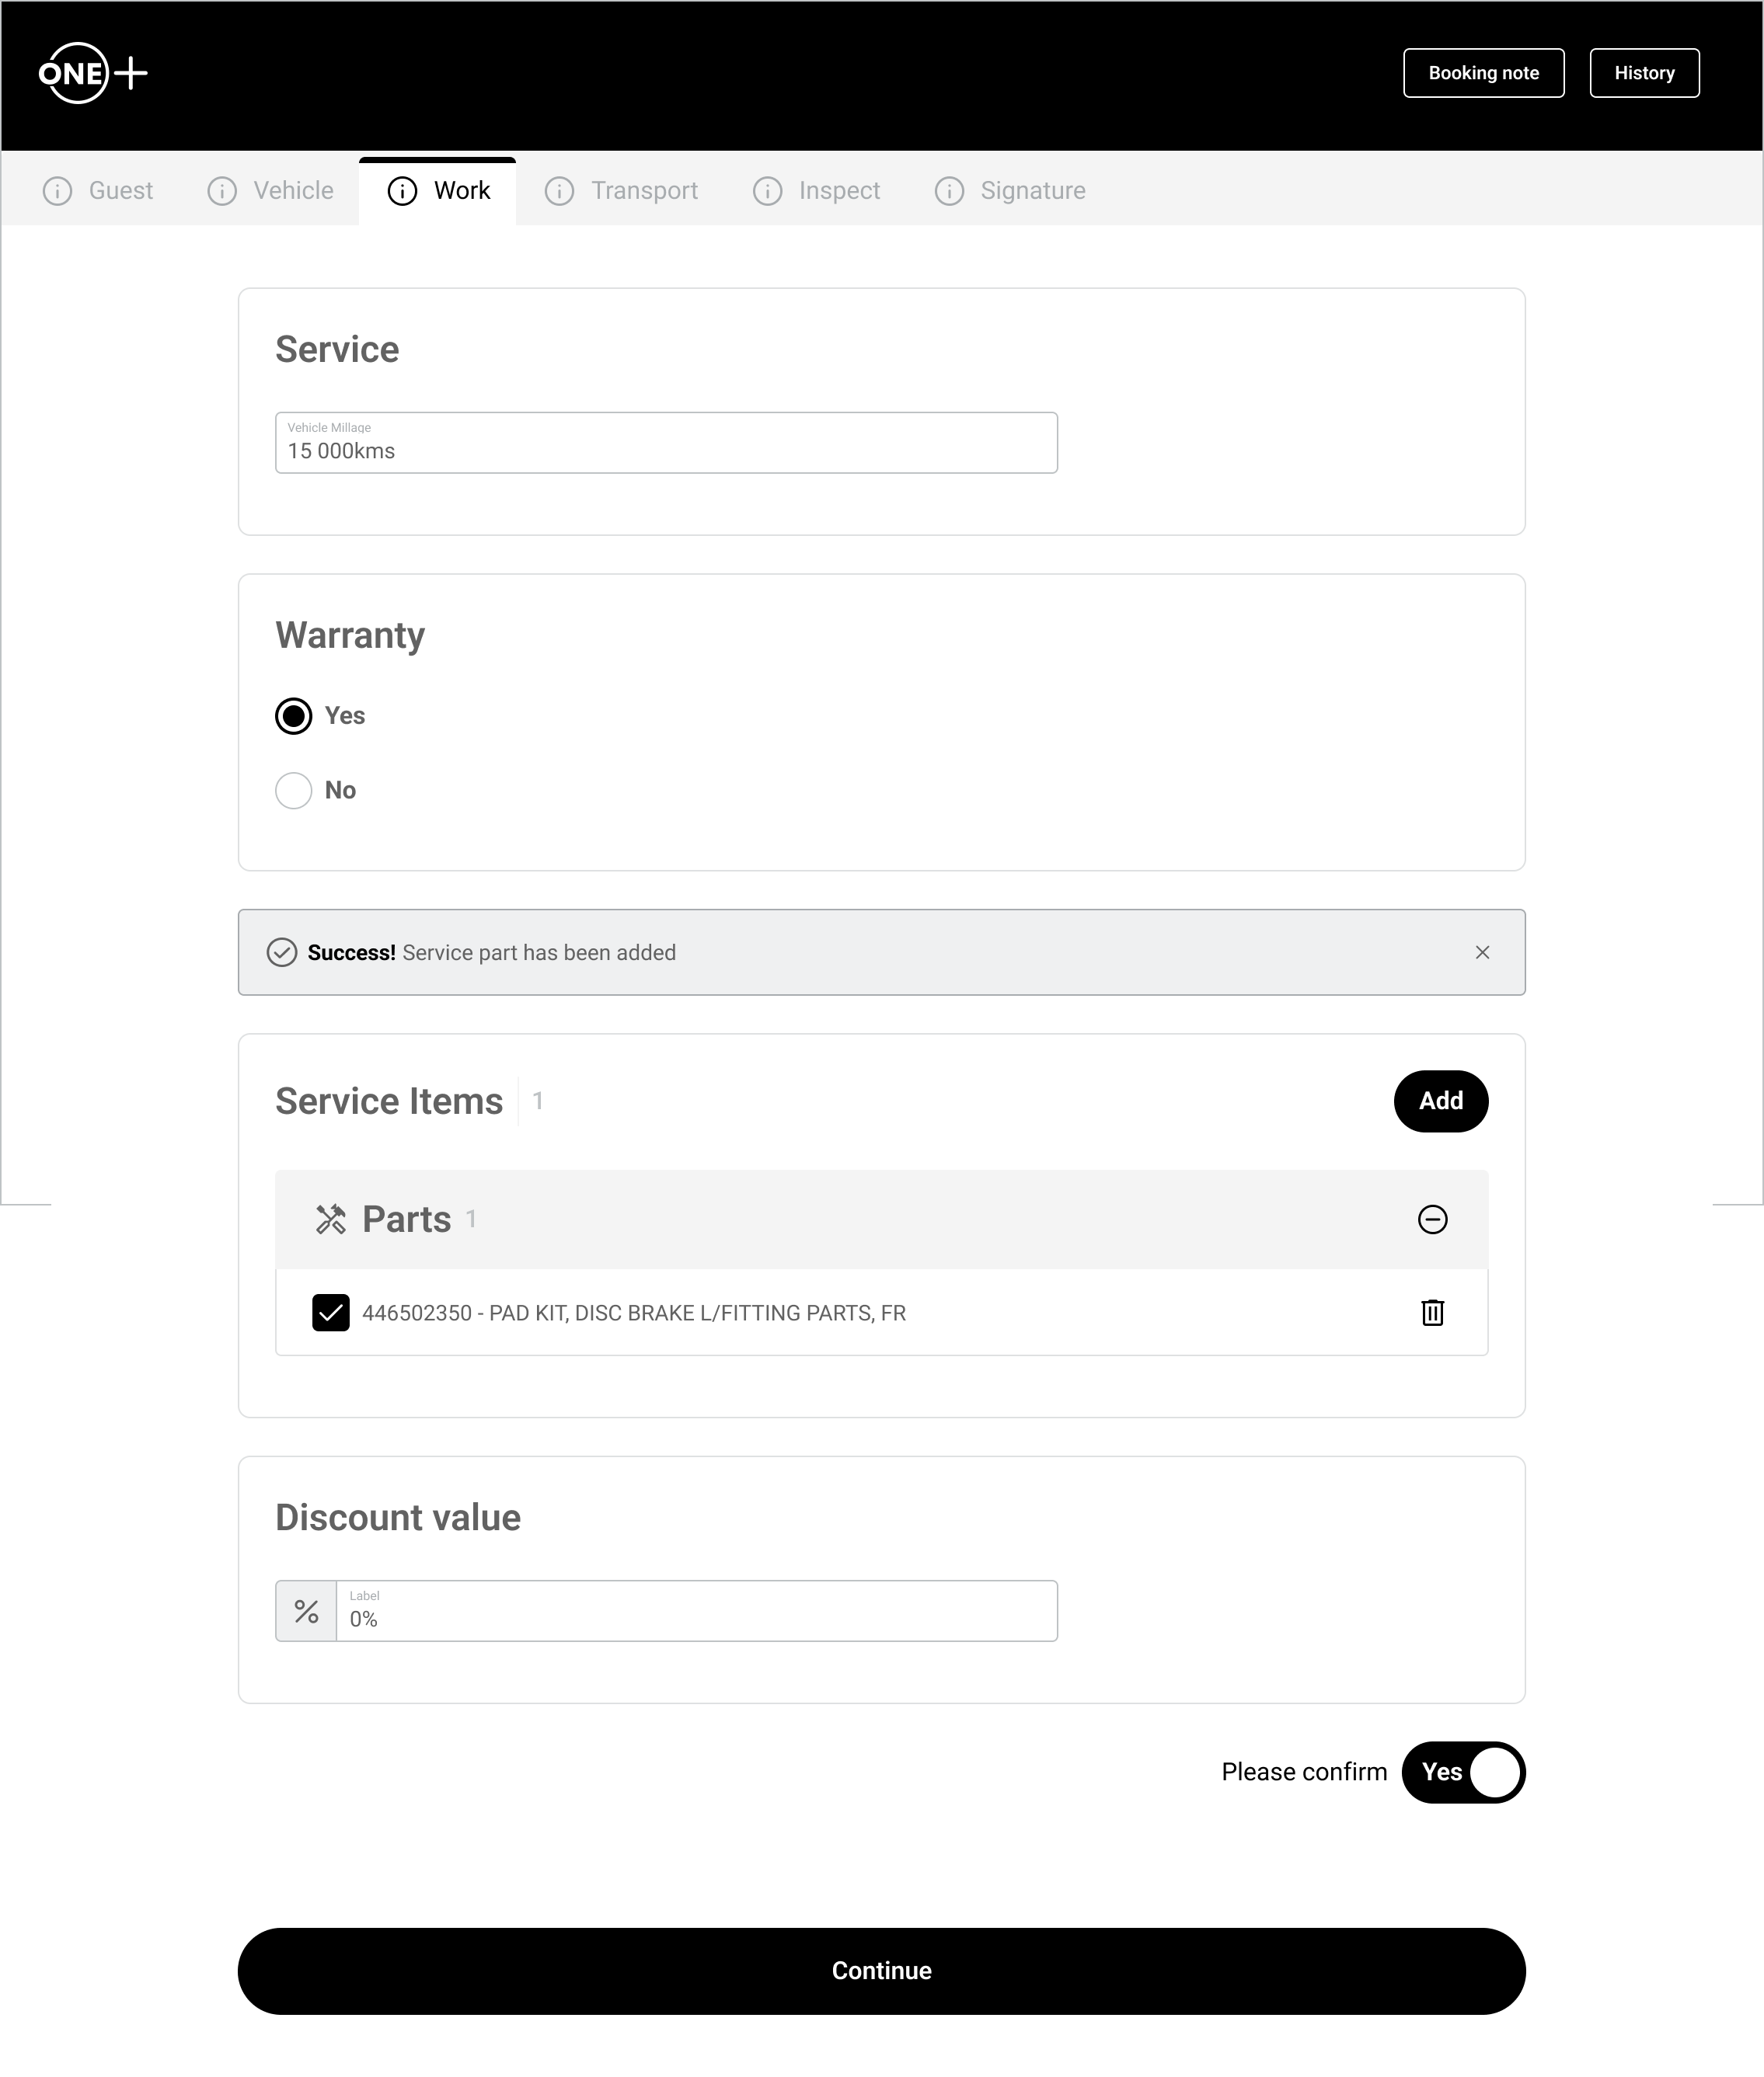Collapse the Parts section

(1432, 1219)
